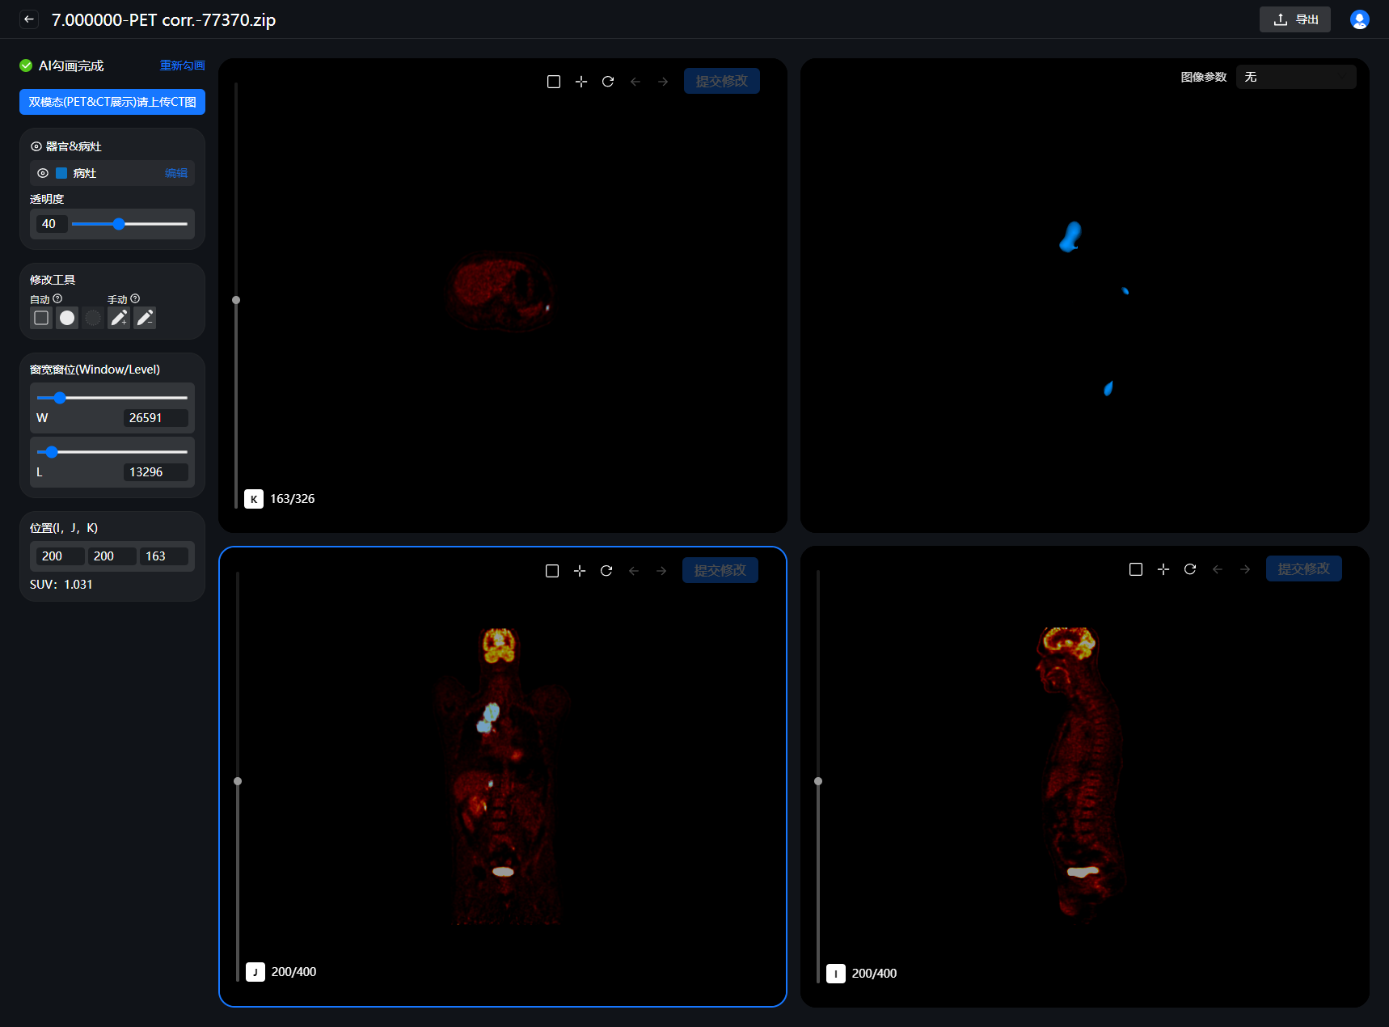Viewport: 1389px width, 1027px height.
Task: Click the window width W value field
Action: click(x=155, y=418)
